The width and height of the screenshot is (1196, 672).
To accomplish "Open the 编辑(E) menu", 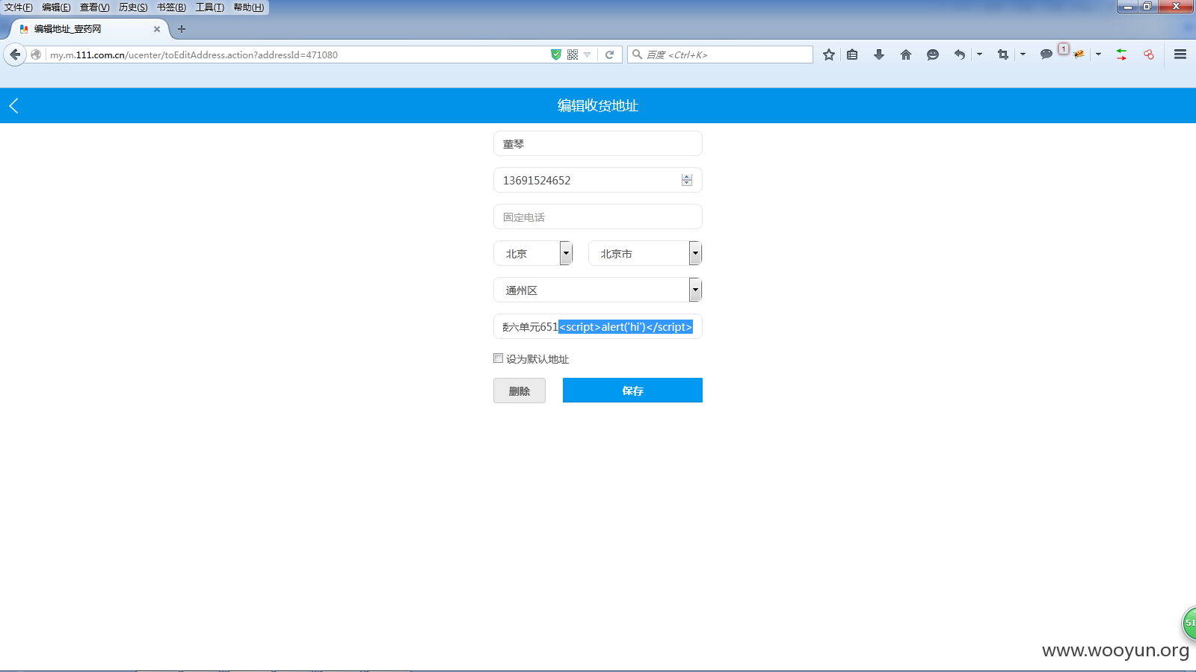I will (x=56, y=7).
